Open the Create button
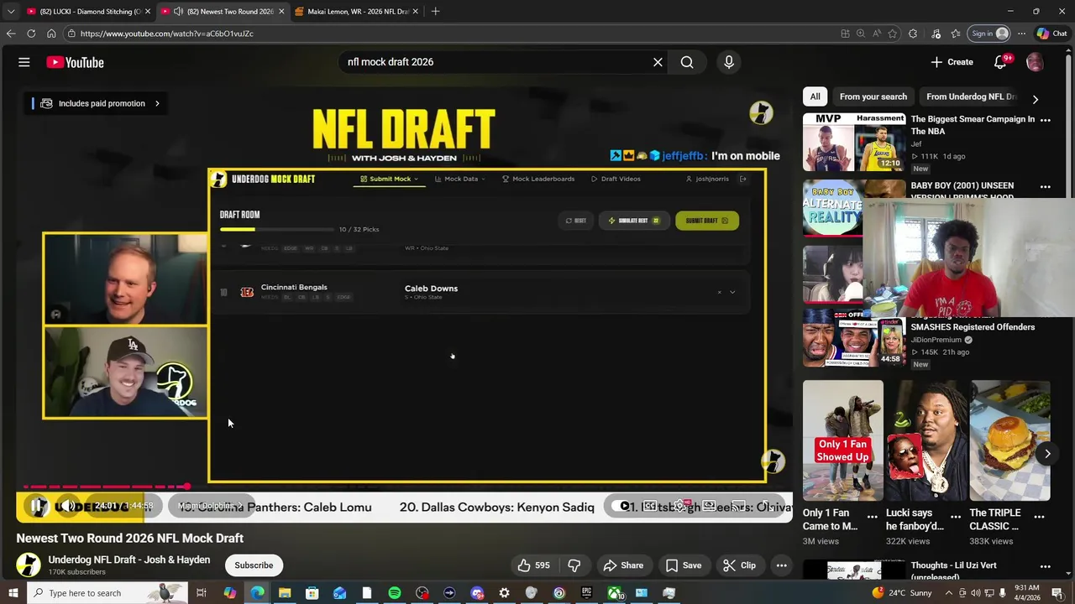The width and height of the screenshot is (1075, 604). click(952, 62)
